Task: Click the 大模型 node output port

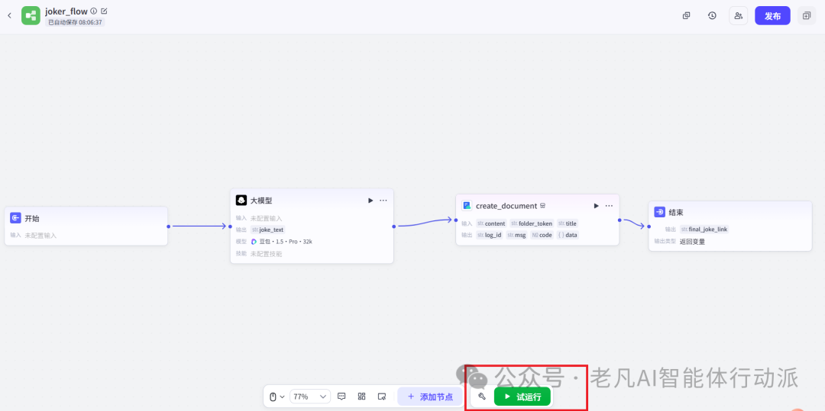Action: 394,226
